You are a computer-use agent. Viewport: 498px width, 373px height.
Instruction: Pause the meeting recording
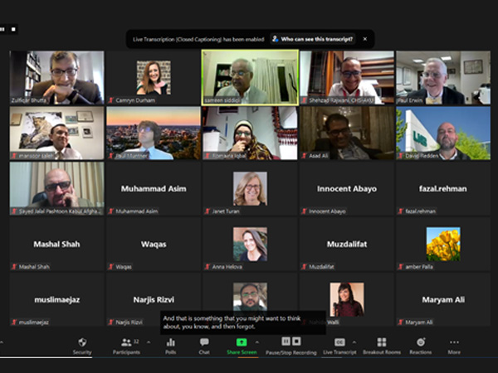286,342
